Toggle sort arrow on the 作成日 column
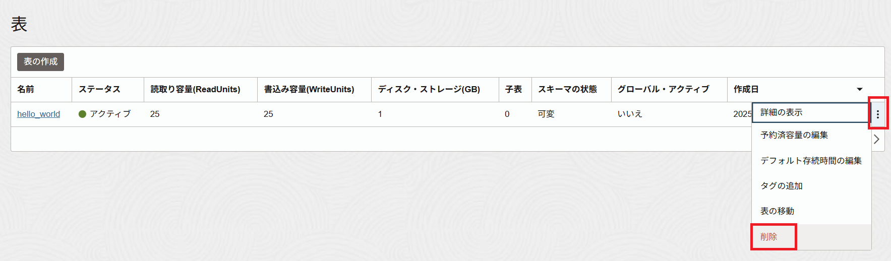This screenshot has width=891, height=261. coord(860,90)
